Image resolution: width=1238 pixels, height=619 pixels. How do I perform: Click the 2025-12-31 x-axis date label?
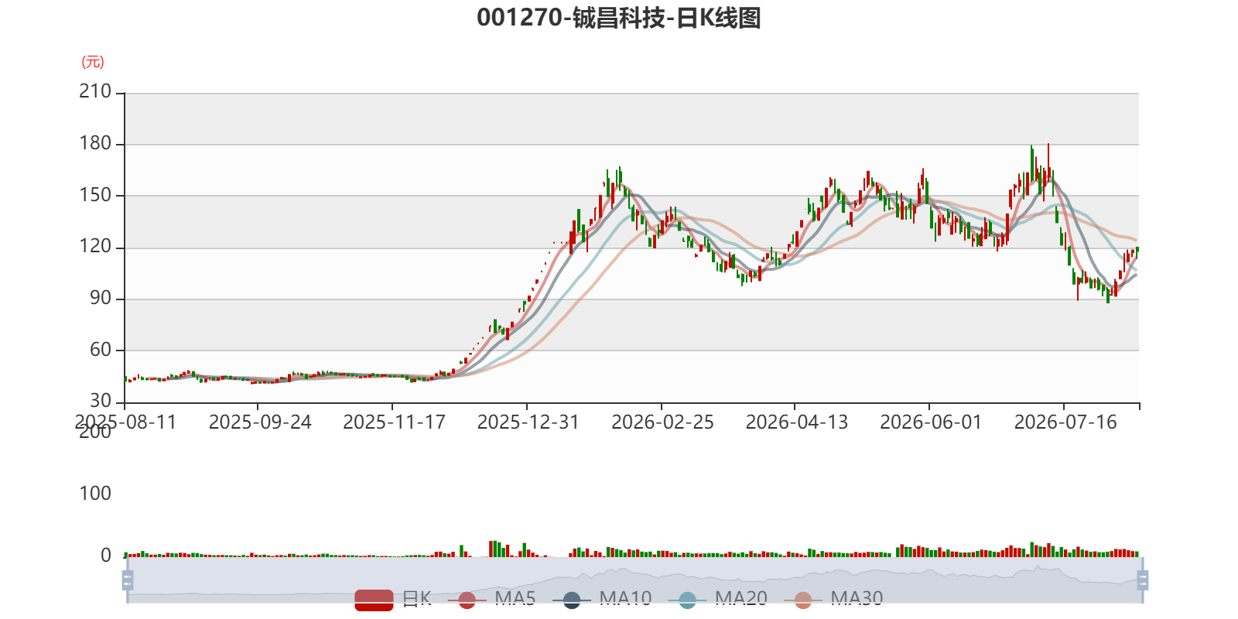pos(528,422)
